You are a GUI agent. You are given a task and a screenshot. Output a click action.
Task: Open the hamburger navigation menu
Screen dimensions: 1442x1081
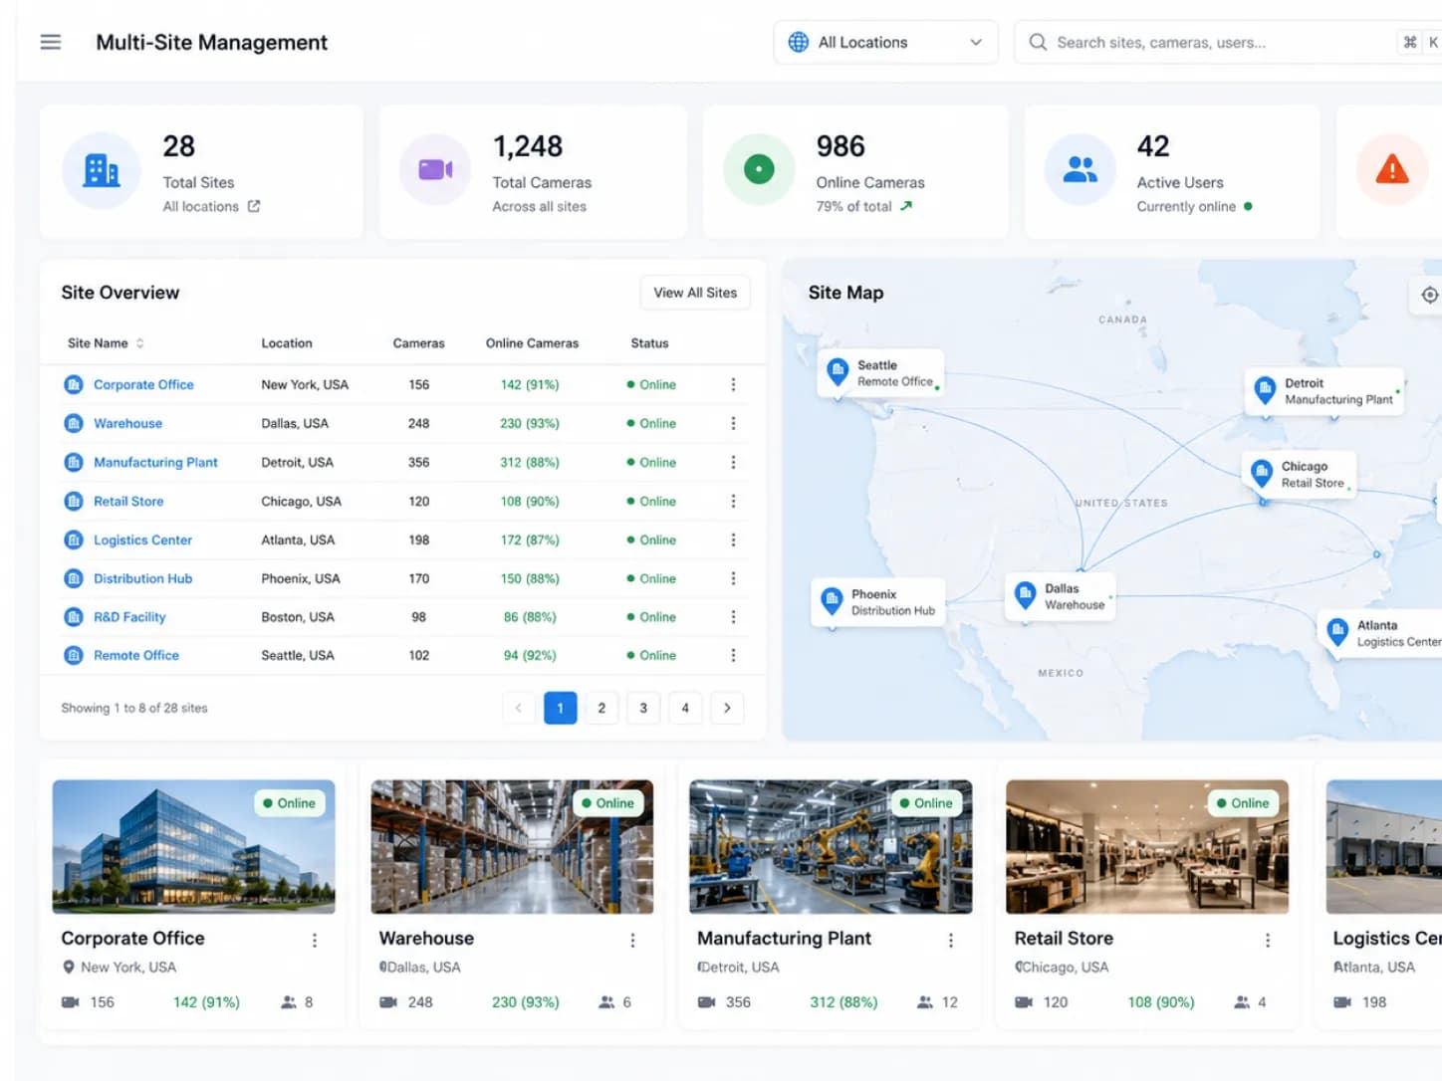click(50, 42)
